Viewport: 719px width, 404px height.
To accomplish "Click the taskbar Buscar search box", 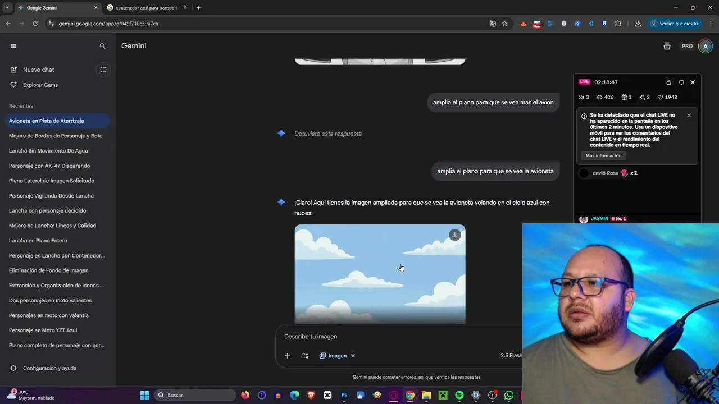I will coord(194,395).
